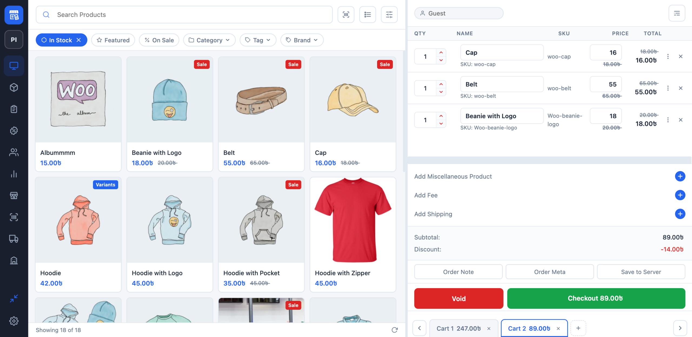Open the barcode scanner in search bar

pyautogui.click(x=346, y=15)
